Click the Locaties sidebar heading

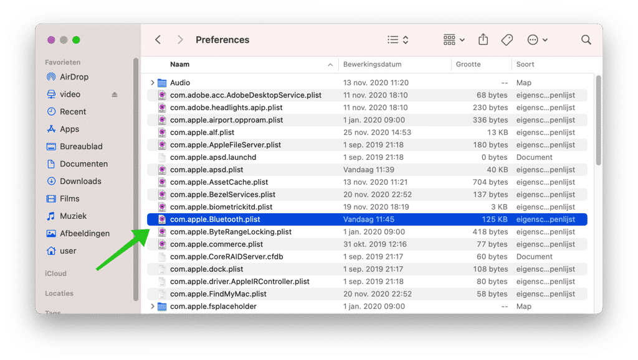click(59, 293)
